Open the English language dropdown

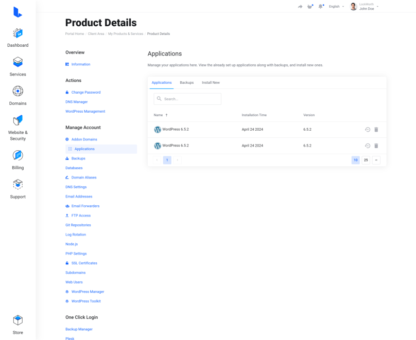336,6
